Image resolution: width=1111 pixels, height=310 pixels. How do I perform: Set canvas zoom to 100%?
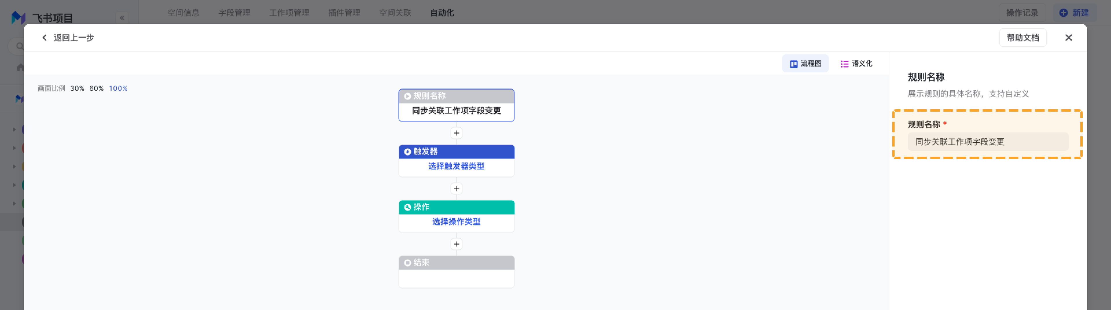[118, 88]
